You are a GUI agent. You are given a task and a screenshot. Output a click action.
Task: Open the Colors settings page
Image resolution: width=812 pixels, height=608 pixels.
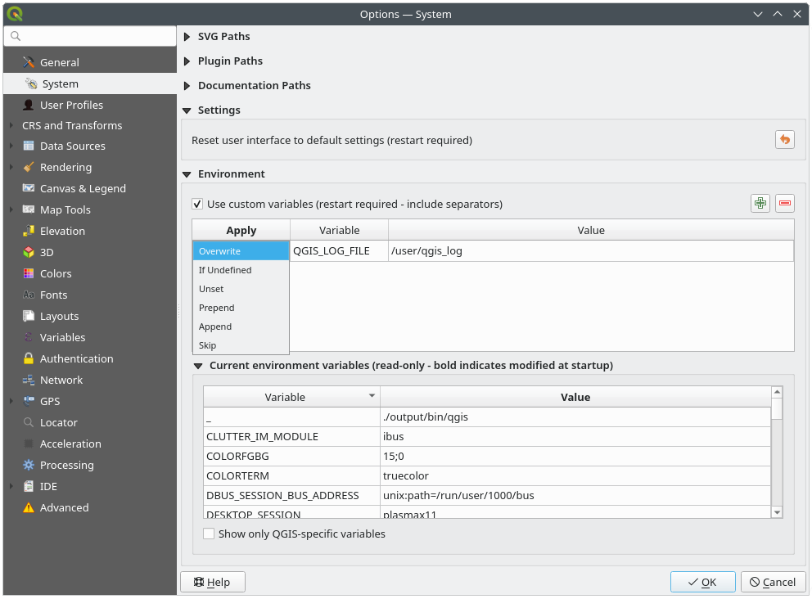(x=56, y=273)
